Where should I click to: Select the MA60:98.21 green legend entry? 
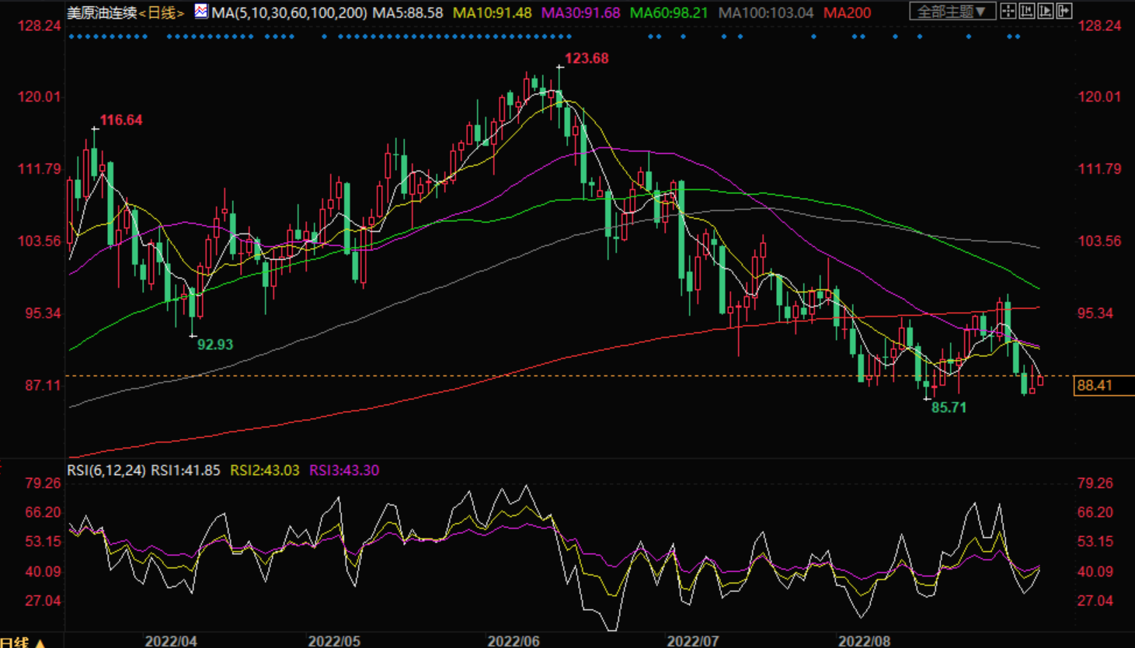668,13
